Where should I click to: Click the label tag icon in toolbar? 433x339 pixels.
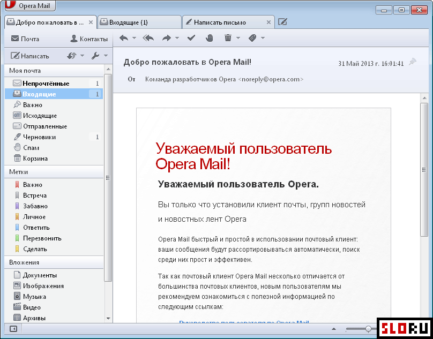click(x=252, y=38)
